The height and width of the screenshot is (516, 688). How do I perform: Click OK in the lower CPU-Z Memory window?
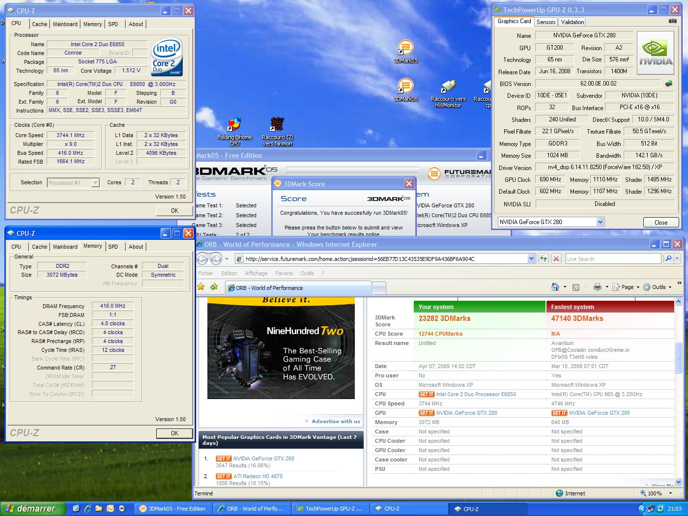[174, 433]
